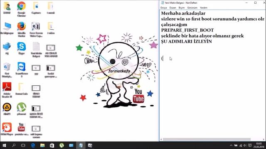266x149 pixels.
Task: Show hidden system tray icons chevron
Action: [x=231, y=145]
